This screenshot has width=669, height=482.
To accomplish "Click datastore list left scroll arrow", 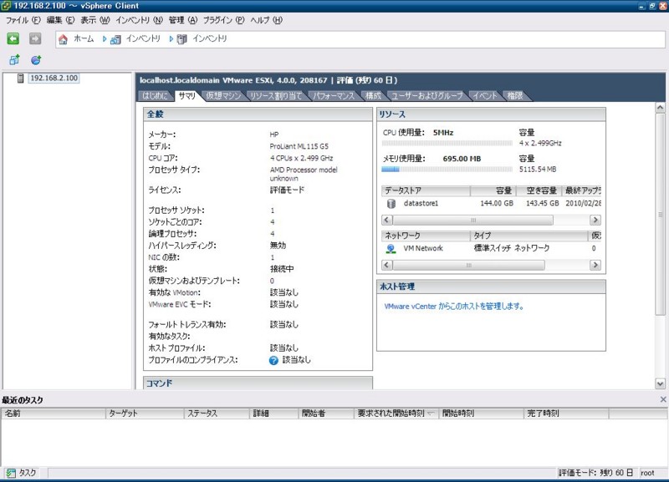I will coord(386,221).
